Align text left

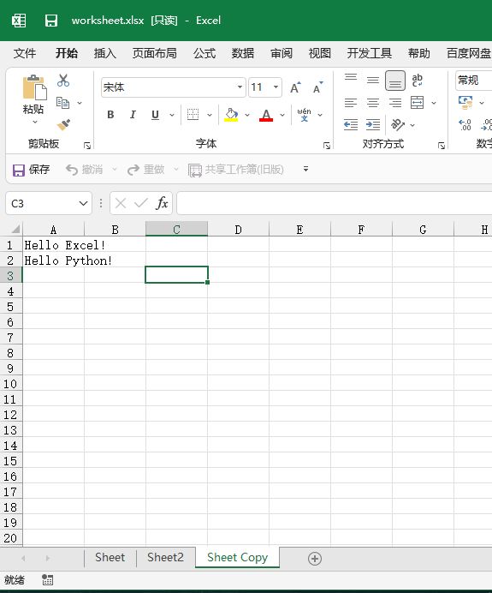(x=351, y=103)
